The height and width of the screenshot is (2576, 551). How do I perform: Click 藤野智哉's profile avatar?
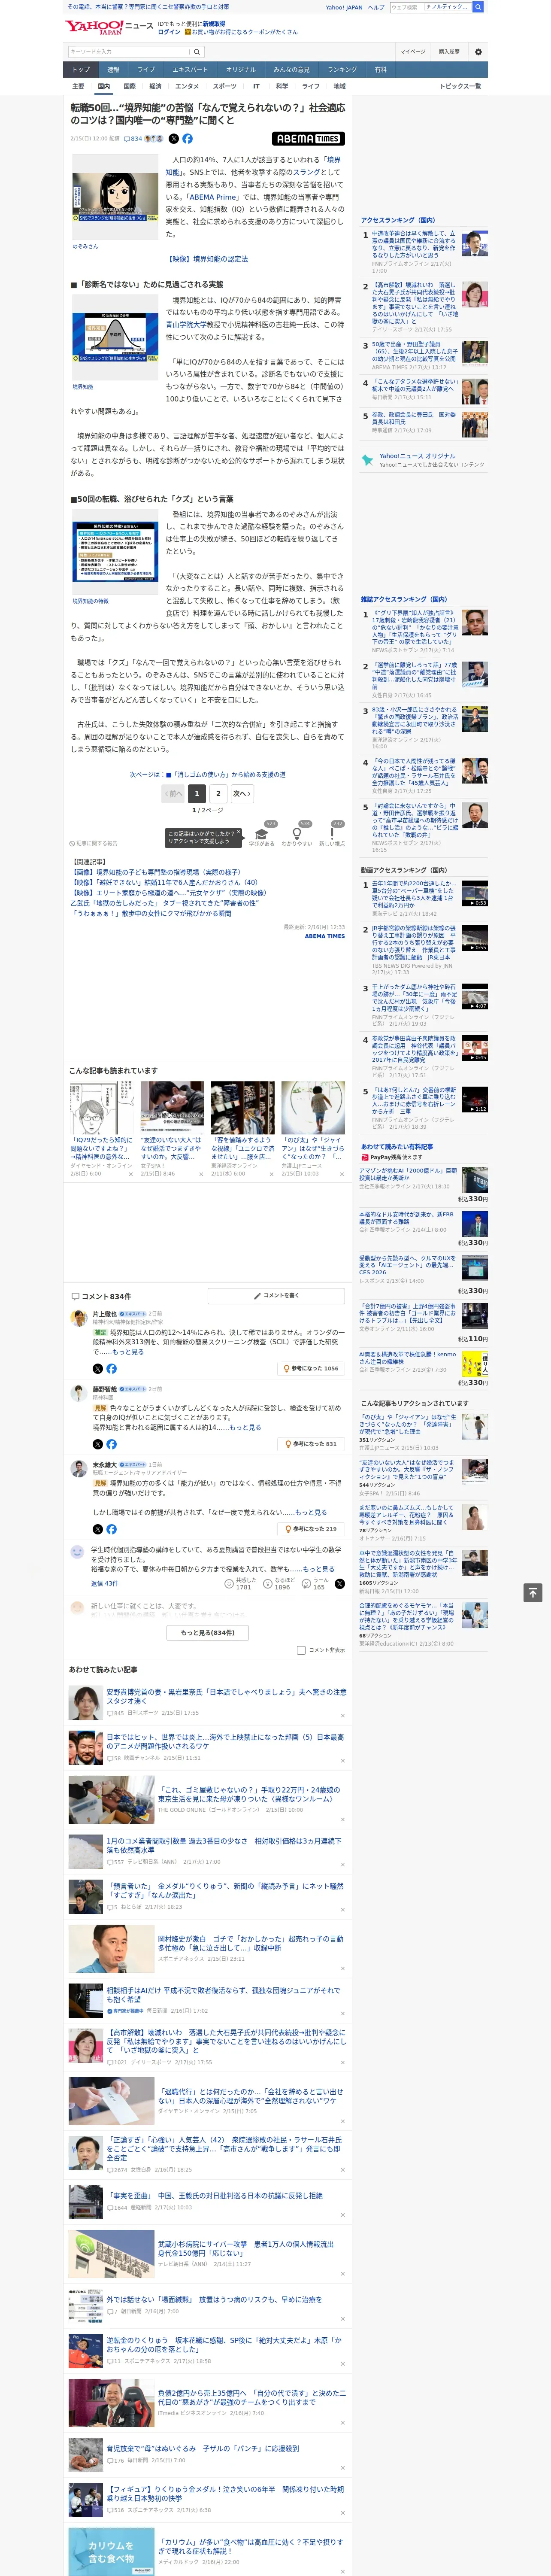click(78, 1393)
